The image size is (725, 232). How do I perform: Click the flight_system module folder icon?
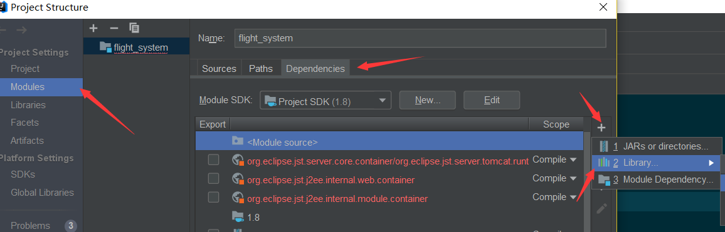(105, 47)
